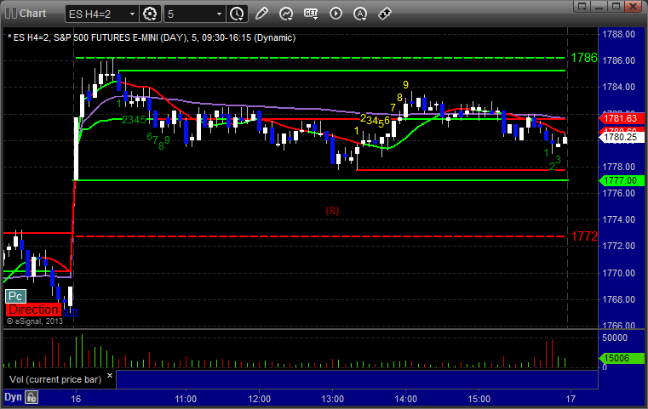Select the pencil drawing tool
Screen dimensions: 648x409
pyautogui.click(x=261, y=14)
